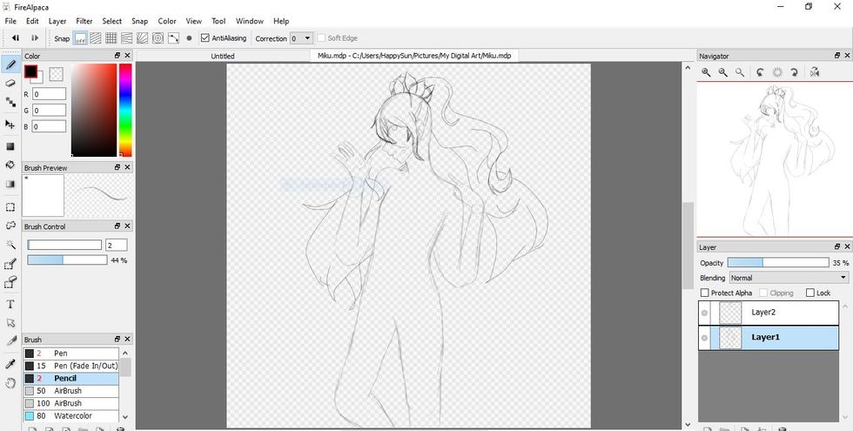The height and width of the screenshot is (431, 853).
Task: Open the Window menu
Action: pyautogui.click(x=249, y=21)
